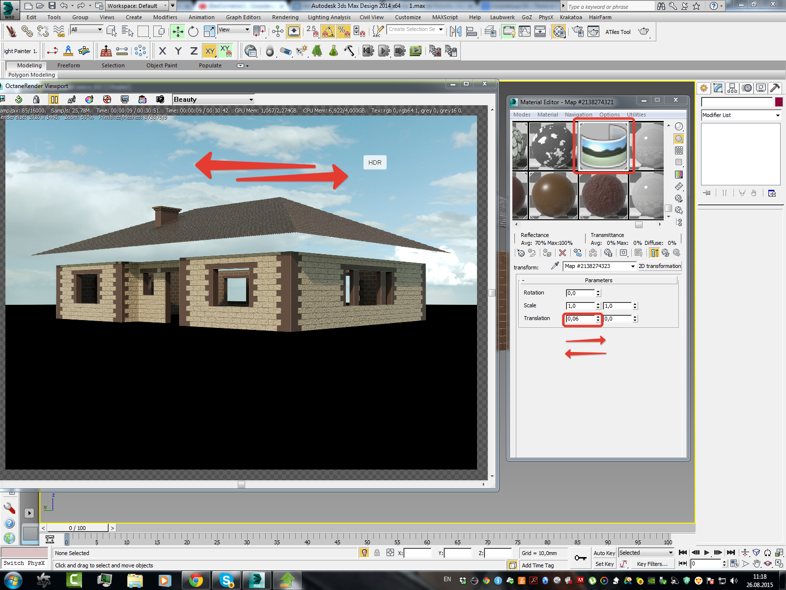Open the Beauty render pass dropdown

(214, 99)
